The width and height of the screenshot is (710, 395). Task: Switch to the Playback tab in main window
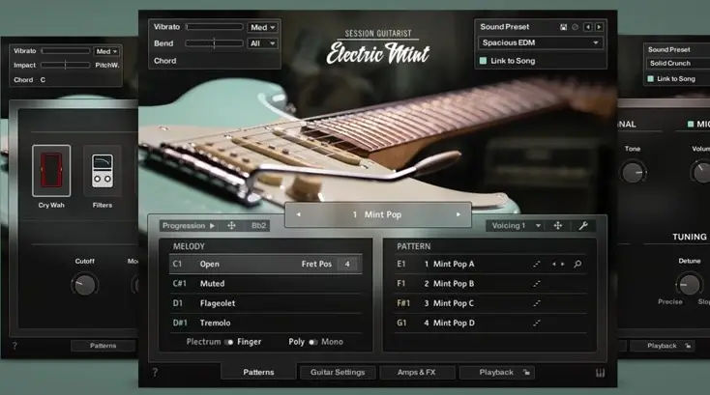point(496,372)
